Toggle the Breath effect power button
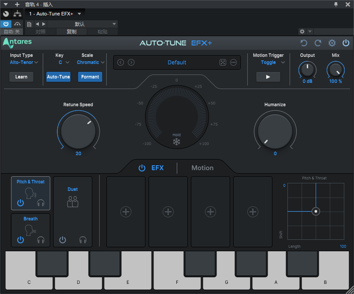Screen dimensions: 354x294 click(x=21, y=240)
